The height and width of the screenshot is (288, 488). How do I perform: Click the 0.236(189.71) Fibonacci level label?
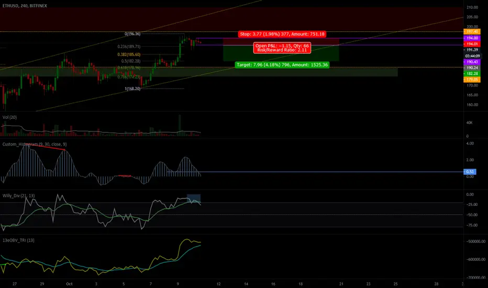click(x=129, y=47)
